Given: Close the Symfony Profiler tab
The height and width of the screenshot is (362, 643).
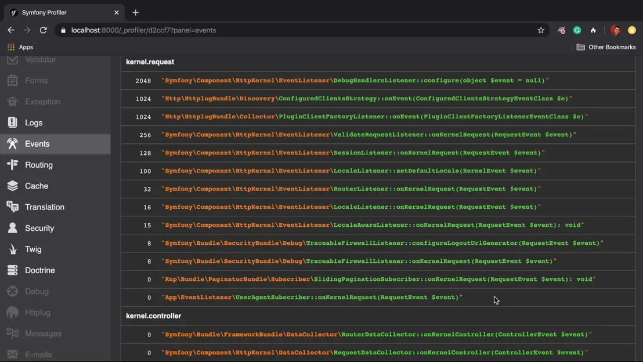Looking at the screenshot, I should coord(117,13).
